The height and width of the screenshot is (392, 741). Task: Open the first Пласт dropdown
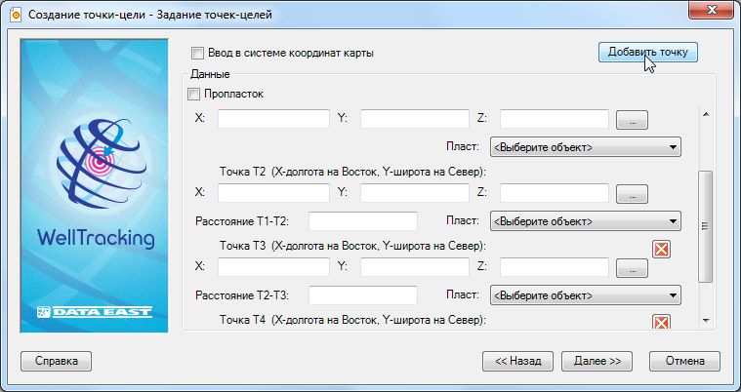click(584, 147)
